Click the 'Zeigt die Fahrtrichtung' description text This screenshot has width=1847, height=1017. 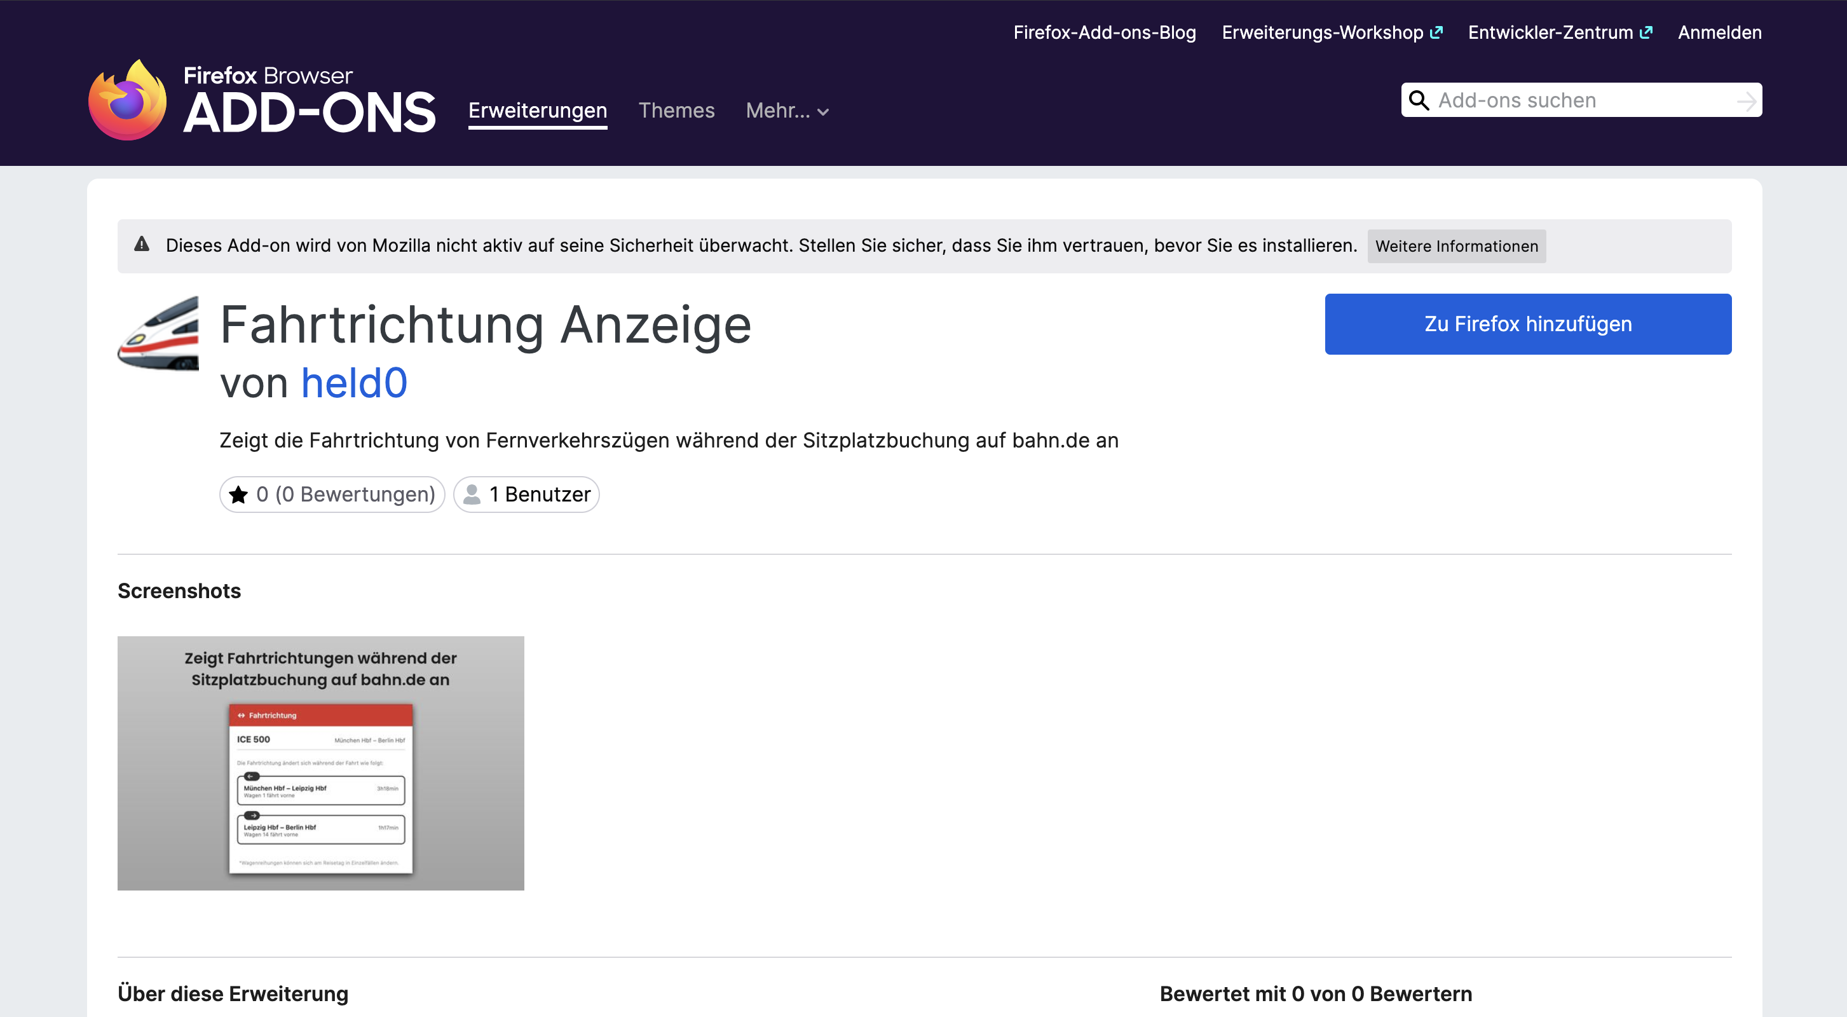click(668, 440)
